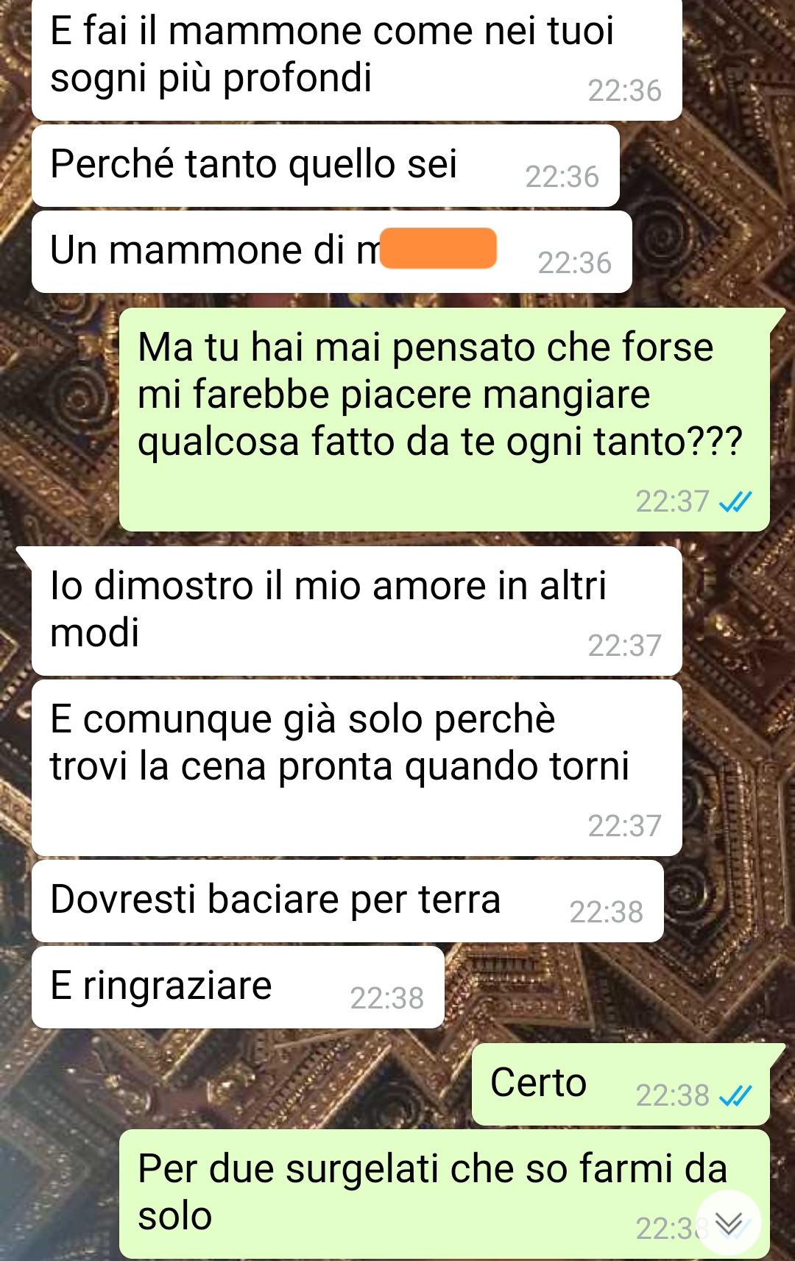The image size is (795, 1261).
Task: Select message 'E fai il mammone come nei tuoi'
Action: (x=356, y=59)
